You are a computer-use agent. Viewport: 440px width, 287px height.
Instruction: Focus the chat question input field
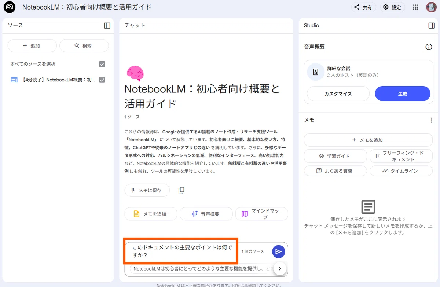click(x=182, y=251)
